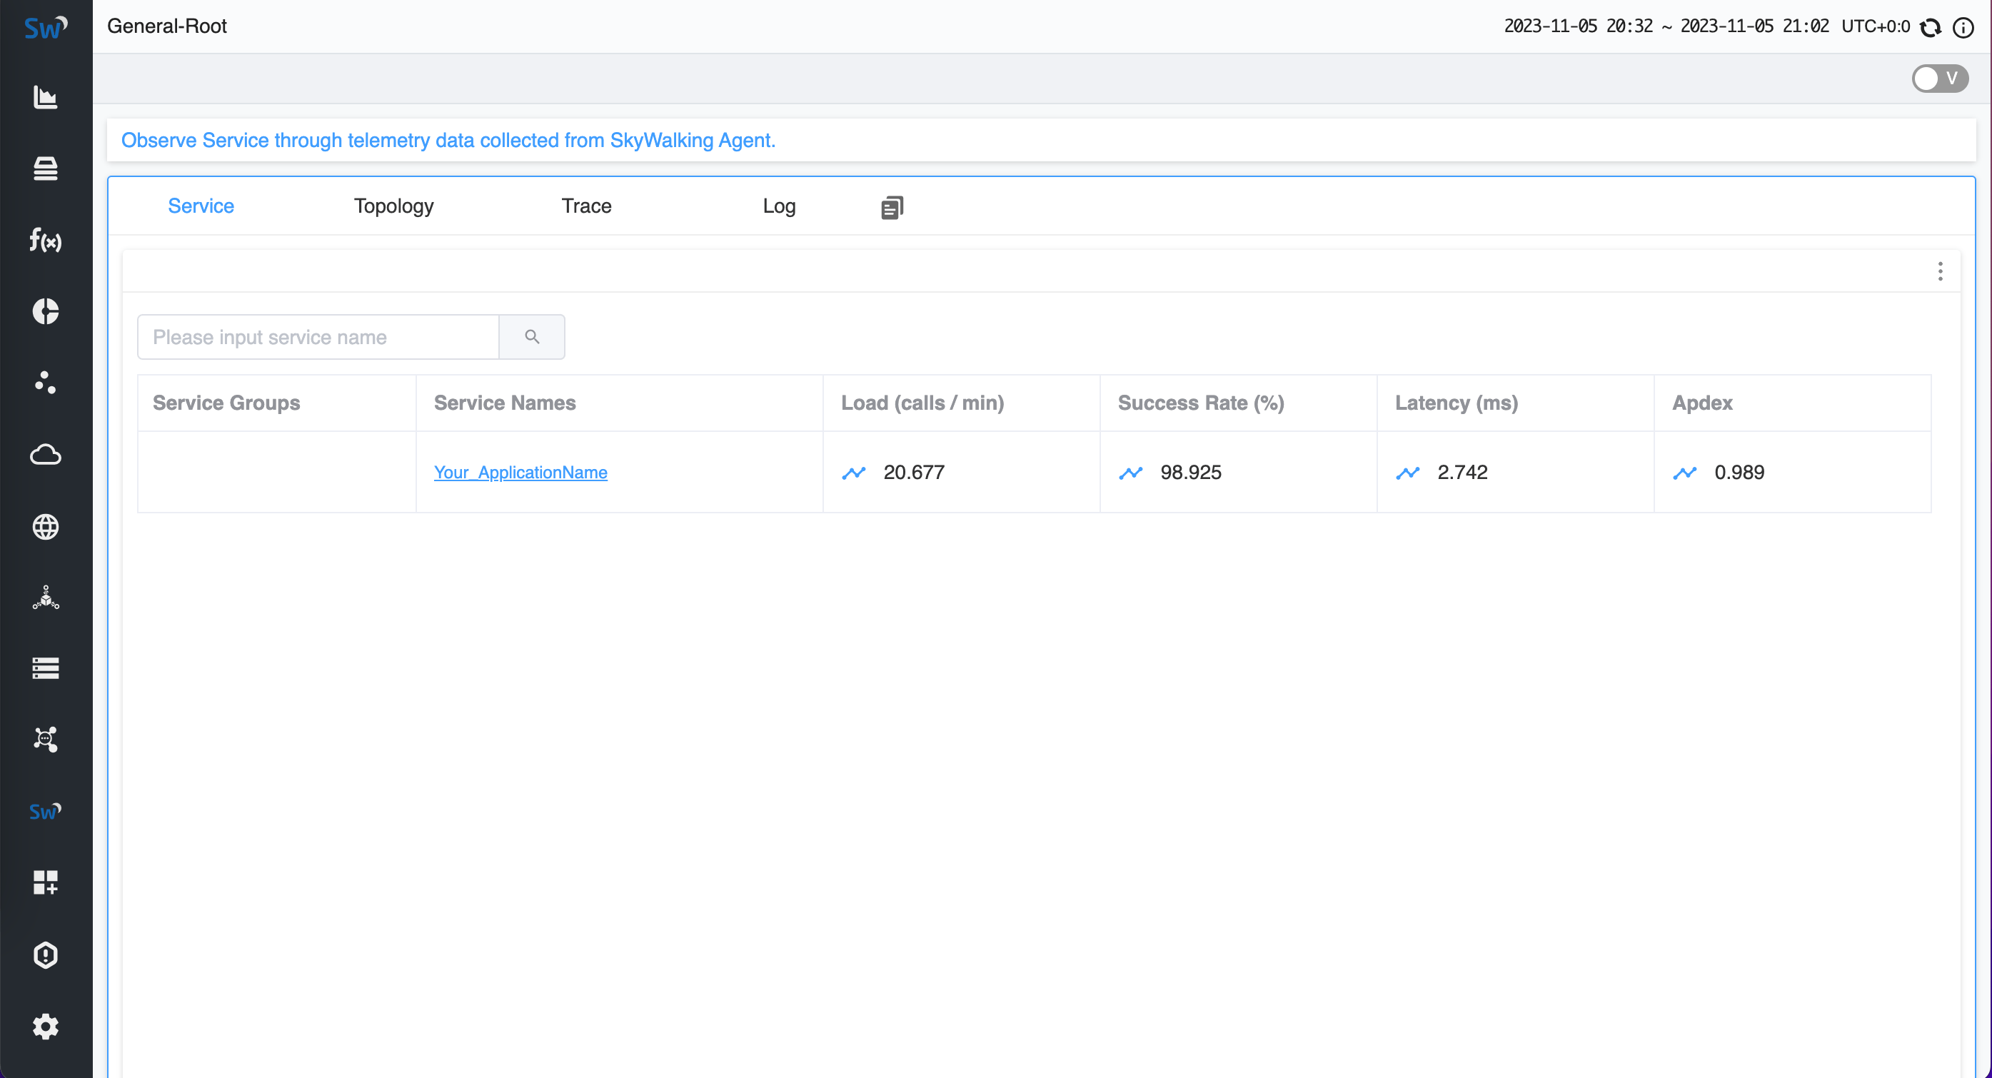
Task: Open the three-dot widget options menu
Action: coord(1940,271)
